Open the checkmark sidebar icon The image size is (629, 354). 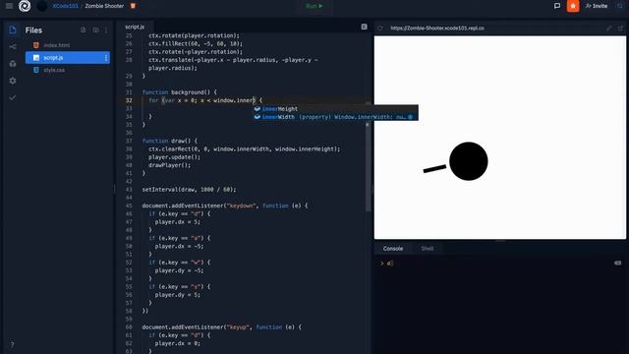pyautogui.click(x=13, y=97)
